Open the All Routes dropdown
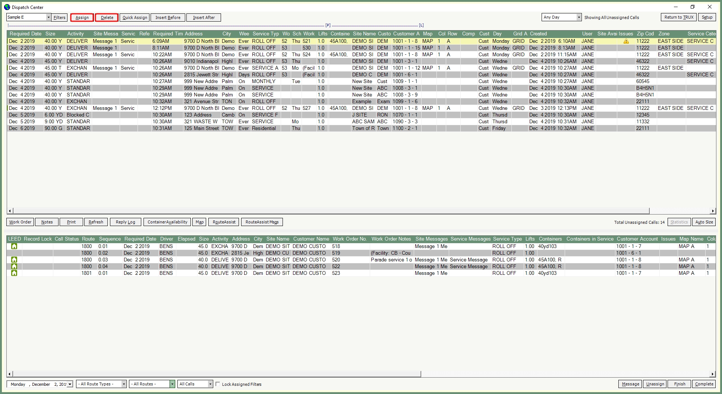Viewport: 722px width, 394px height. [172, 384]
